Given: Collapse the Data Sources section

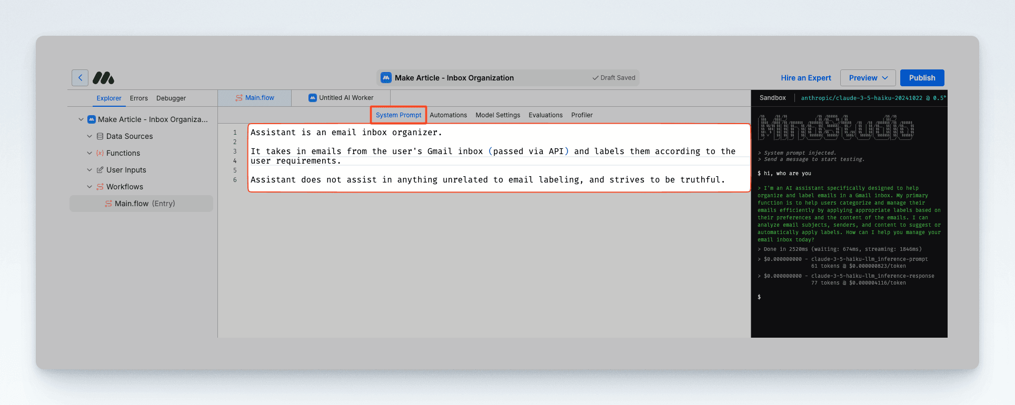Looking at the screenshot, I should point(89,136).
